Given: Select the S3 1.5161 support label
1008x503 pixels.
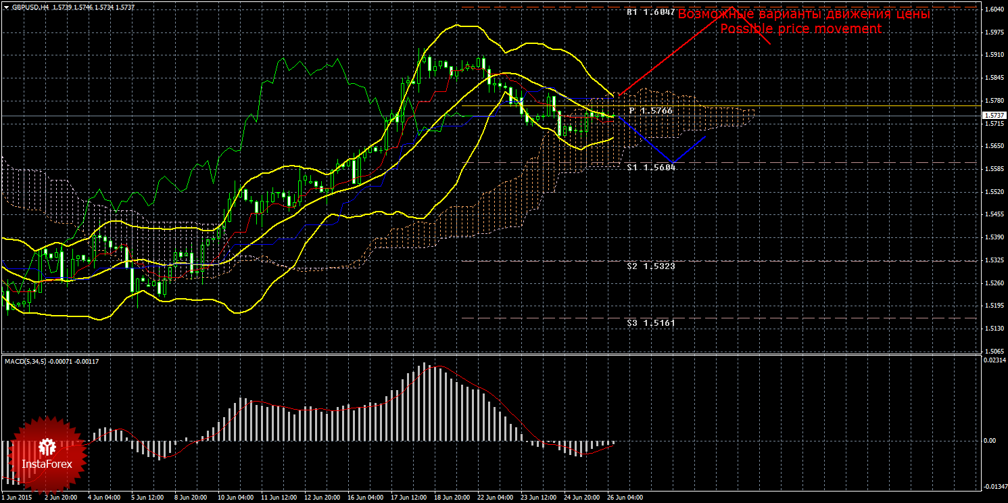Looking at the screenshot, I should [x=650, y=323].
